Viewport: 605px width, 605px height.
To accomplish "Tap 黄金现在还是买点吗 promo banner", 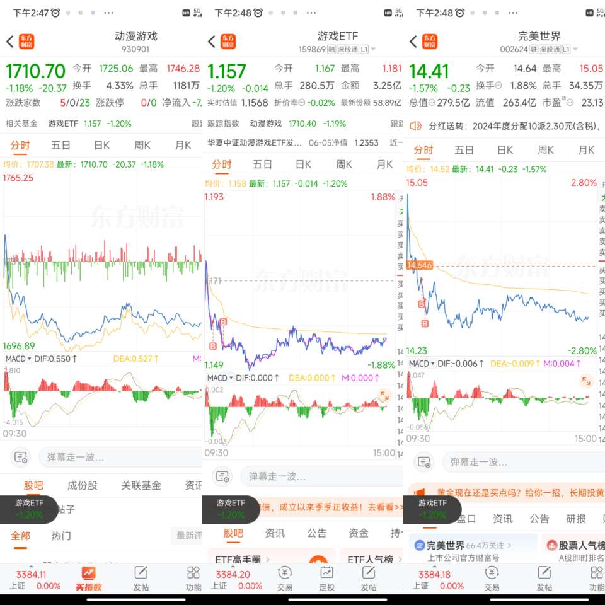I will click(x=506, y=493).
